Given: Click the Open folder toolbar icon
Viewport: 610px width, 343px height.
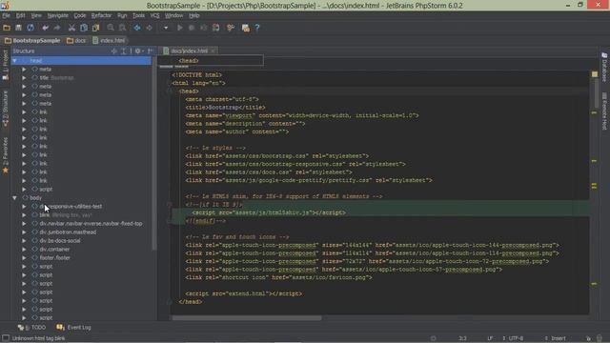Looking at the screenshot, I should [x=7, y=28].
